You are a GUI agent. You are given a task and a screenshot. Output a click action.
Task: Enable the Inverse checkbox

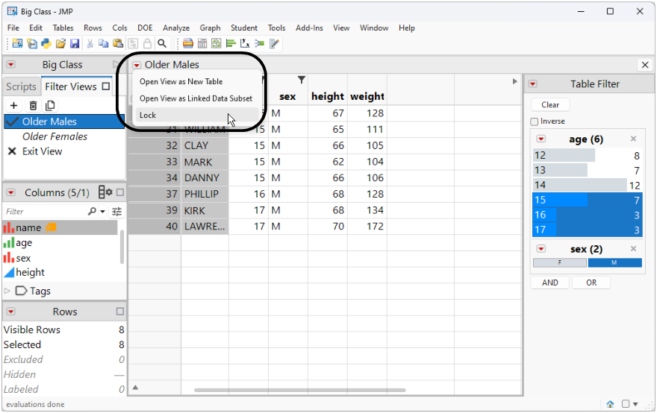coord(535,122)
